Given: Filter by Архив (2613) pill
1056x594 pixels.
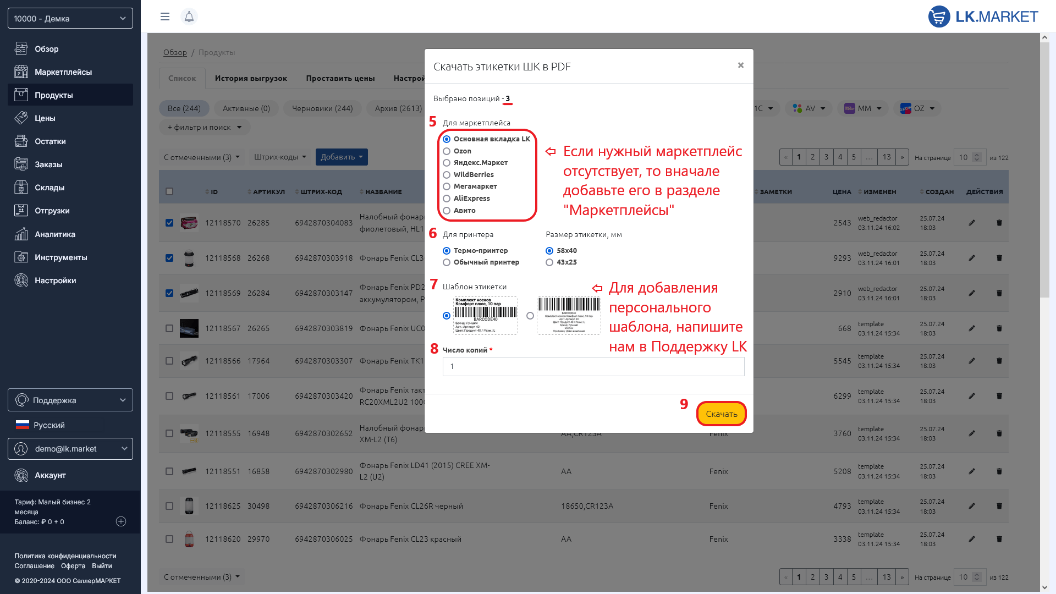Looking at the screenshot, I should [x=398, y=108].
